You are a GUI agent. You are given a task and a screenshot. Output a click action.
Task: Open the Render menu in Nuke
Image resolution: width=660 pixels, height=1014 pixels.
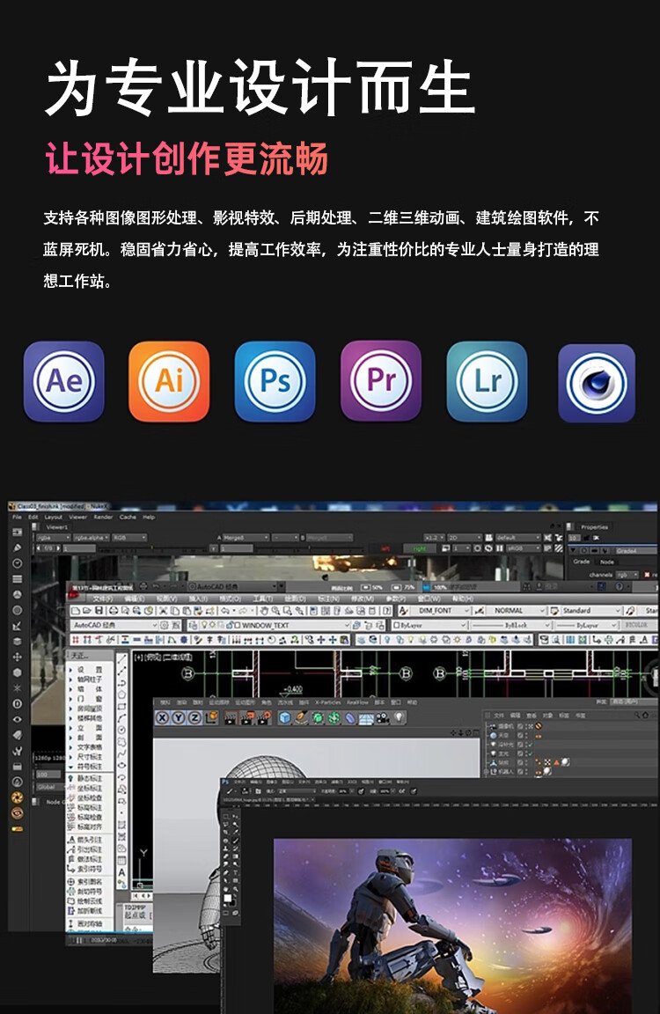[x=103, y=517]
